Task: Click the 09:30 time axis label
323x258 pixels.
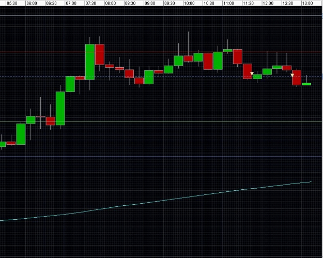Action: 170,3
